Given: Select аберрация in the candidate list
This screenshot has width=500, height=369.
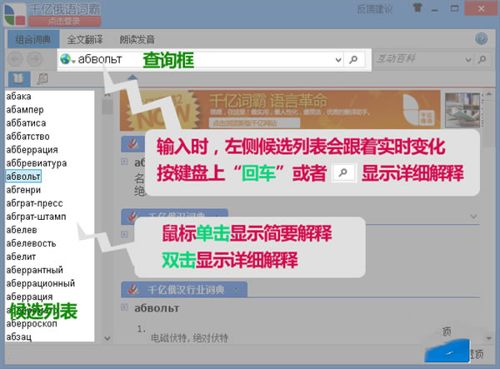Looking at the screenshot, I should [29, 297].
